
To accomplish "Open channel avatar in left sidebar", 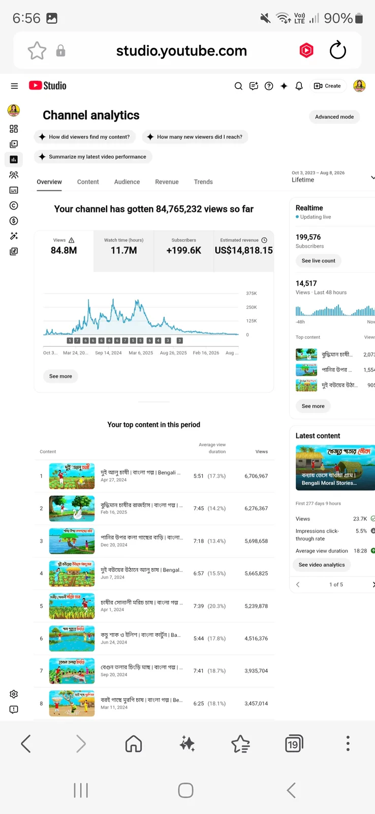I will pyautogui.click(x=14, y=110).
